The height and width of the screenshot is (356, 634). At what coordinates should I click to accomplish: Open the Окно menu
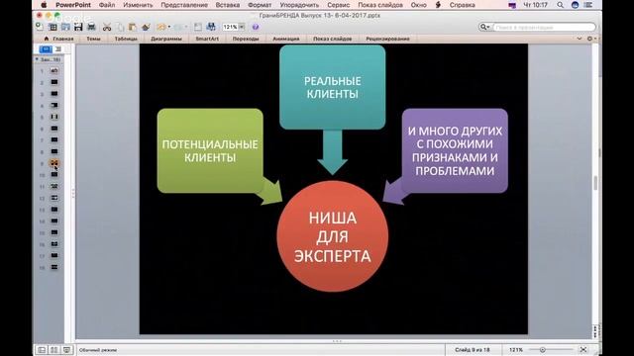tap(418, 5)
